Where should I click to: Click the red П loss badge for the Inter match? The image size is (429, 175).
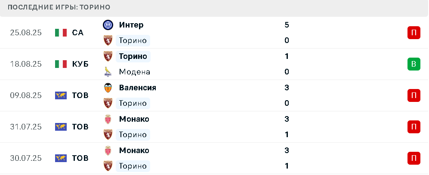(x=414, y=33)
